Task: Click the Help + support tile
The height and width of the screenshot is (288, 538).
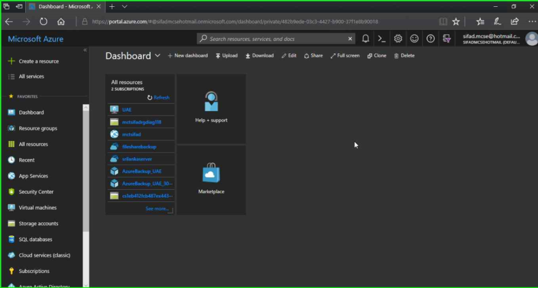Action: tap(211, 108)
